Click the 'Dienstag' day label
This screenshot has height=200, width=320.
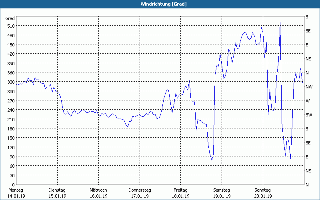point(57,190)
